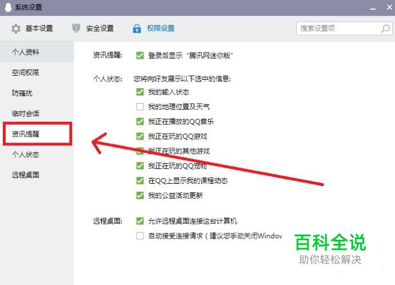395x285 pixels.
Task: Open the 基本设置 tab
Action: pyautogui.click(x=32, y=29)
